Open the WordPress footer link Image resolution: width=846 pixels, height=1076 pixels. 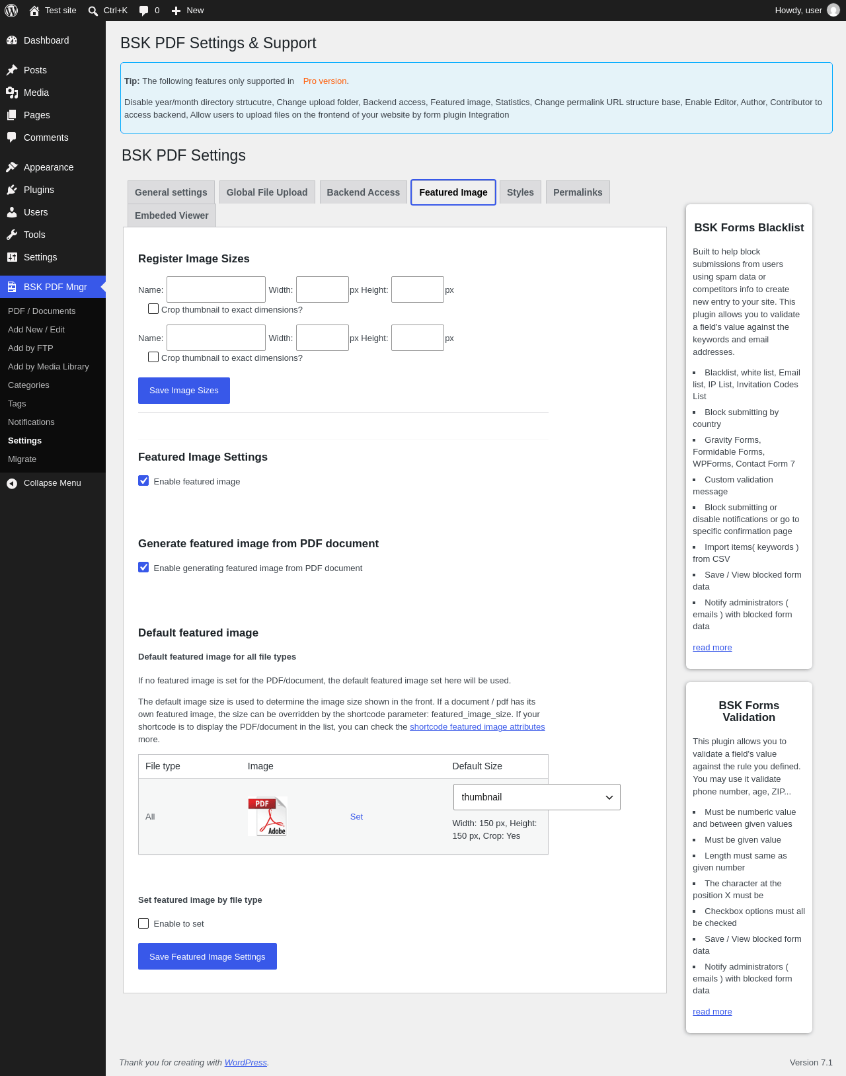[246, 1063]
